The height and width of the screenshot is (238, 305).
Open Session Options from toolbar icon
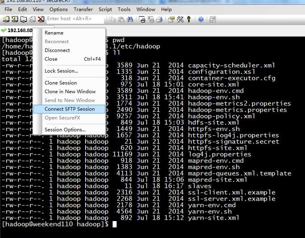[171, 19]
